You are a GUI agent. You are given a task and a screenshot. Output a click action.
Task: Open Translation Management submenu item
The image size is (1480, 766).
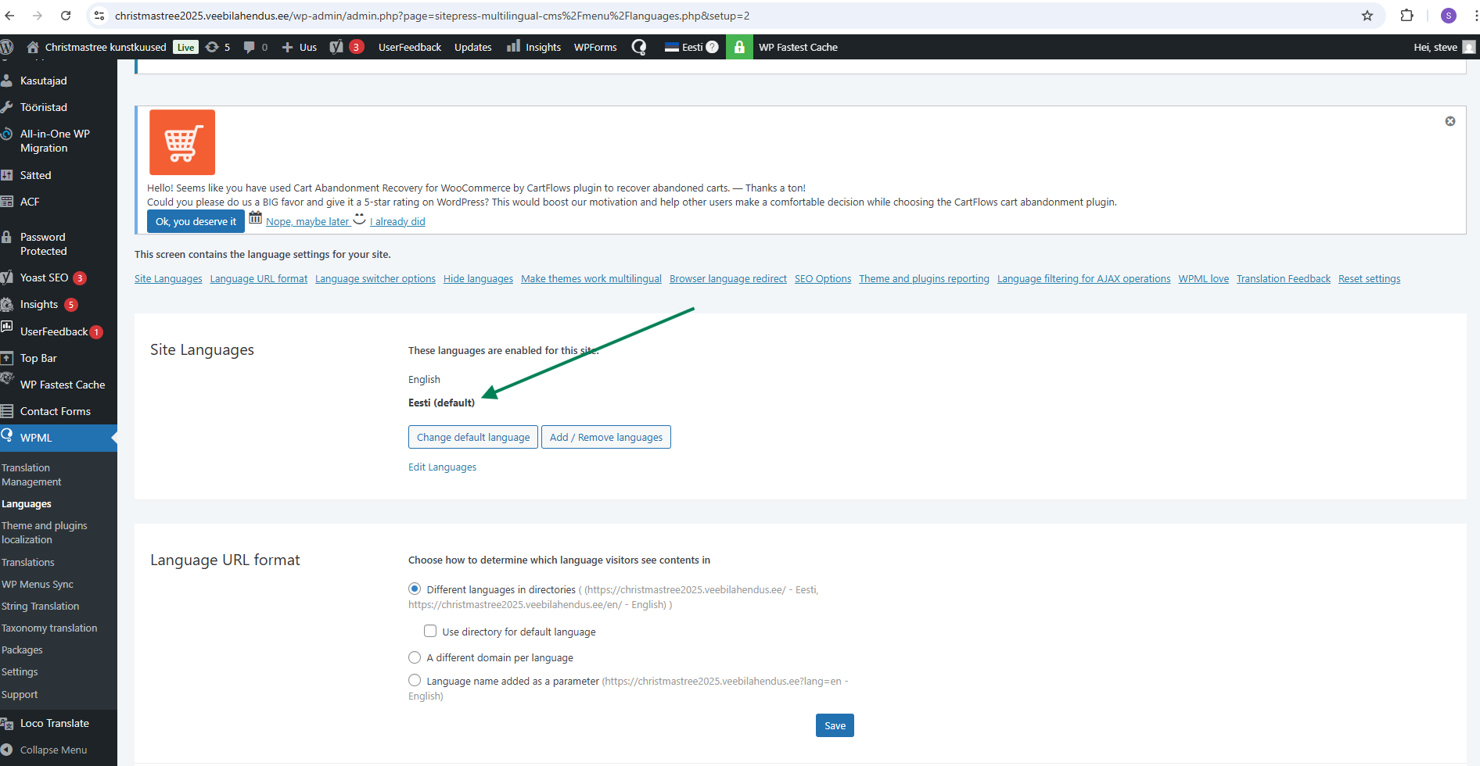coord(31,474)
